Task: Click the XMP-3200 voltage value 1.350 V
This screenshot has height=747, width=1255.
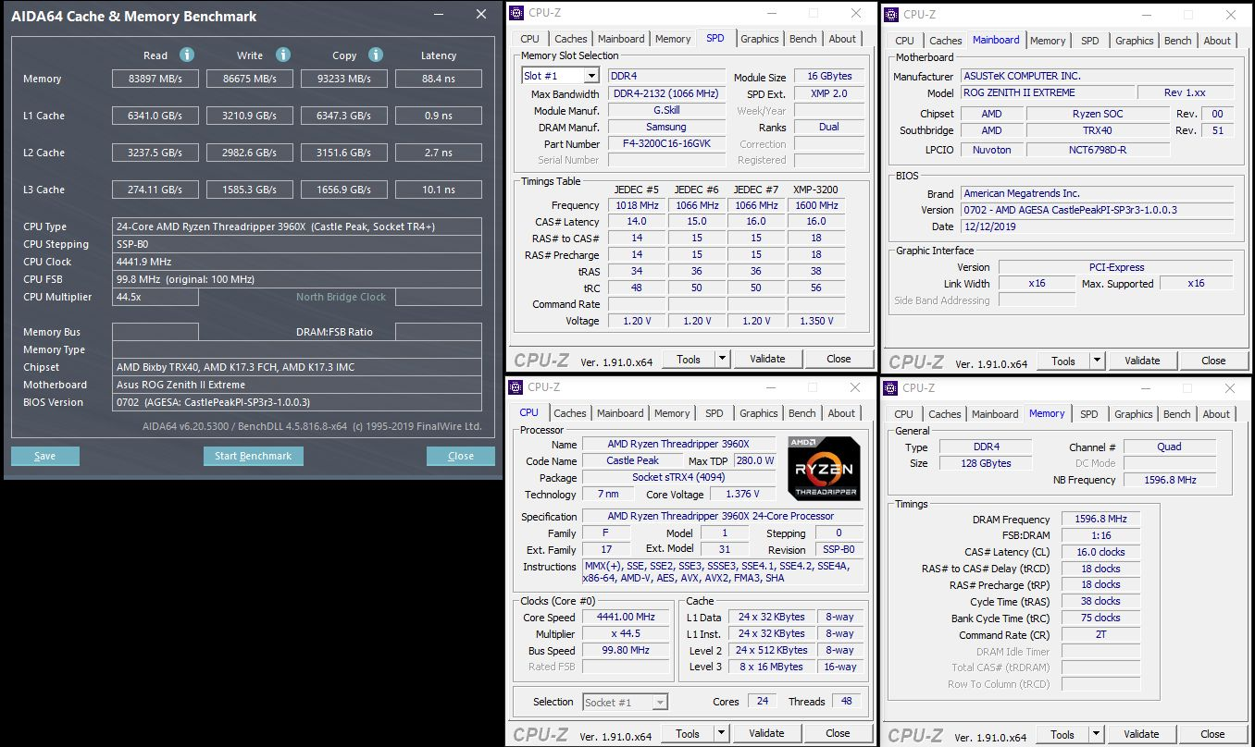Action: click(x=815, y=321)
